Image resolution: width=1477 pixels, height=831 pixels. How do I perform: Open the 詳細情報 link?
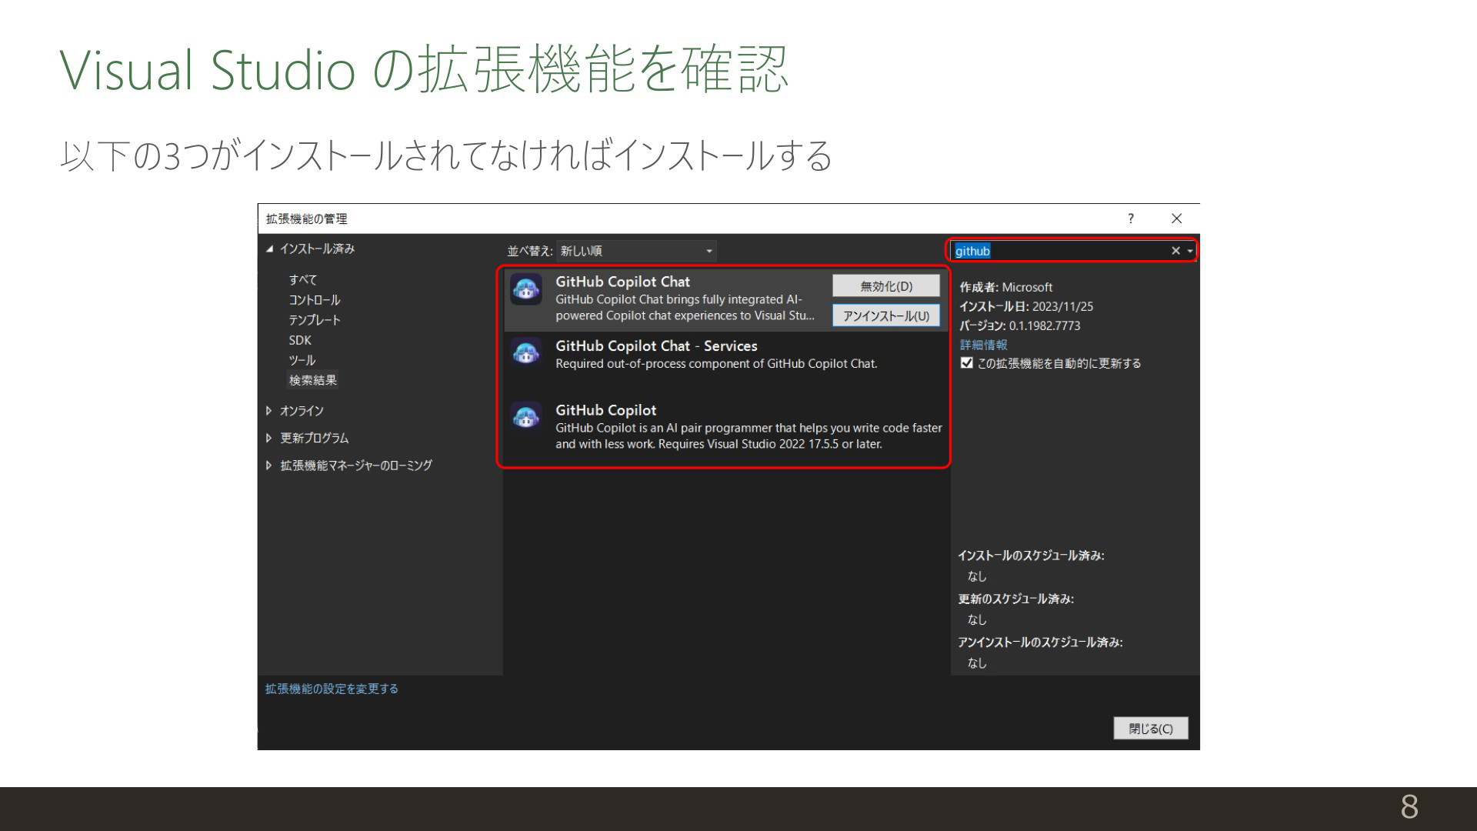983,345
